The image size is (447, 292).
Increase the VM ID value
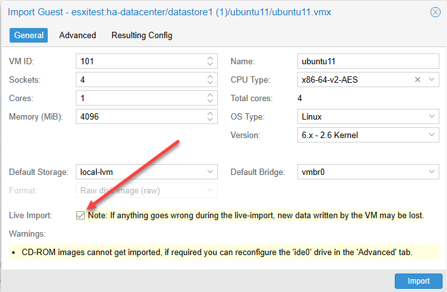coord(211,59)
